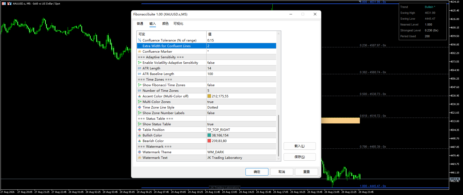
Task: Select the Extra Width for Confluent Lines row
Action: 207,46
